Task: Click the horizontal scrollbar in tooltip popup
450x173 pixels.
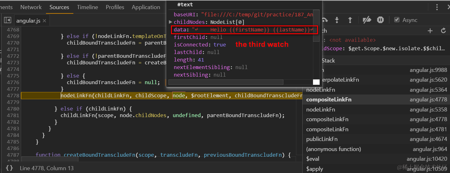Action: [226, 82]
